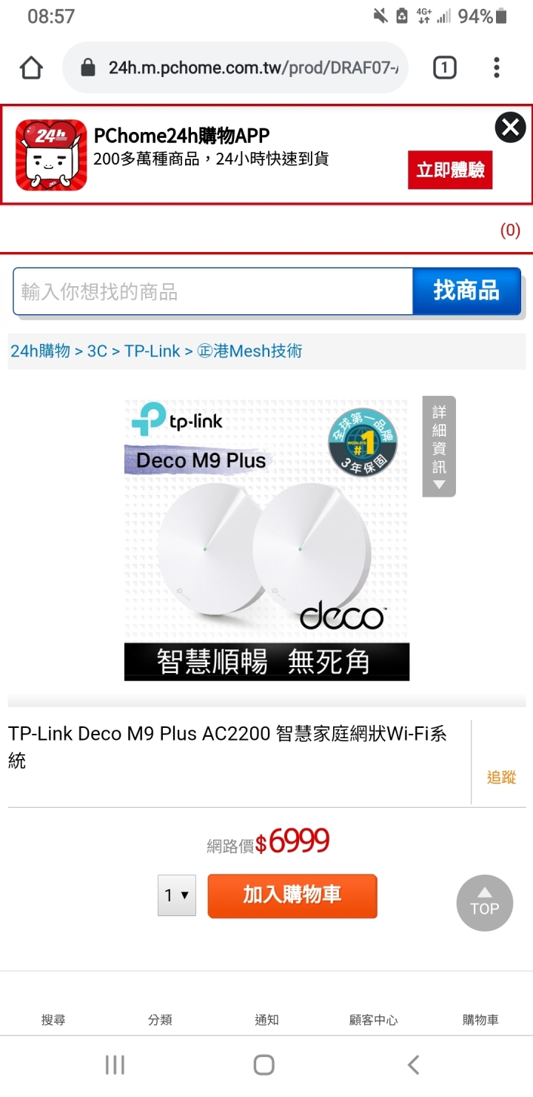Tap the Android recent apps button

click(115, 1065)
